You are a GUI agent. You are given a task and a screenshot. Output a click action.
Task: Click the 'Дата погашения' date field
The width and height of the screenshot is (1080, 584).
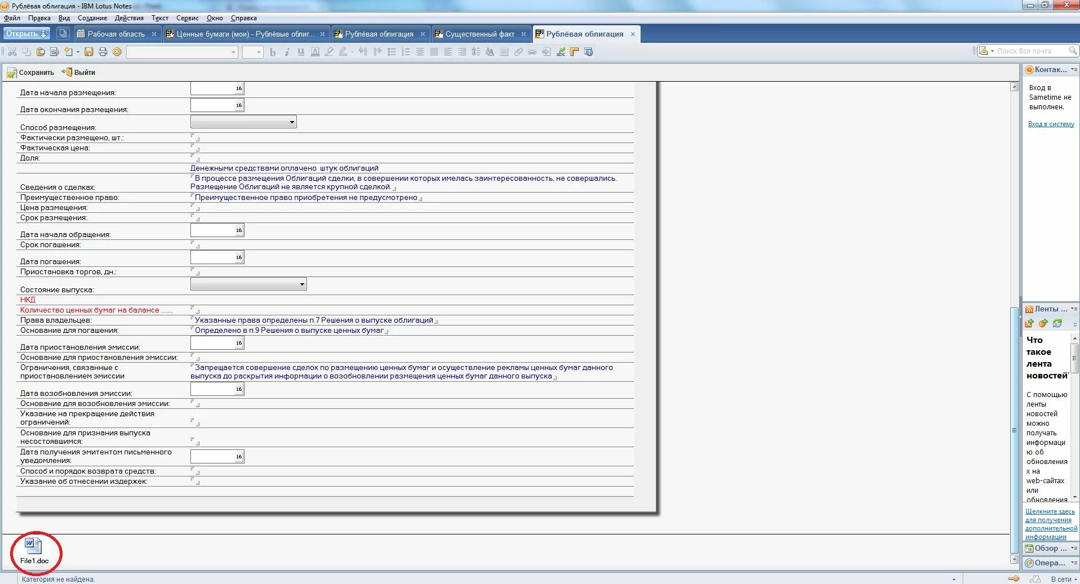tap(212, 257)
